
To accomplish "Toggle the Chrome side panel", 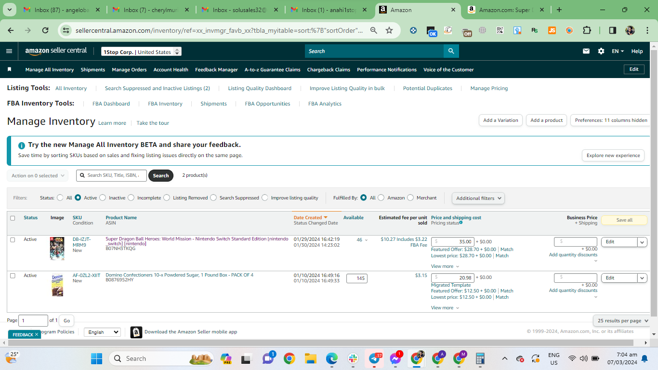I will pyautogui.click(x=613, y=30).
